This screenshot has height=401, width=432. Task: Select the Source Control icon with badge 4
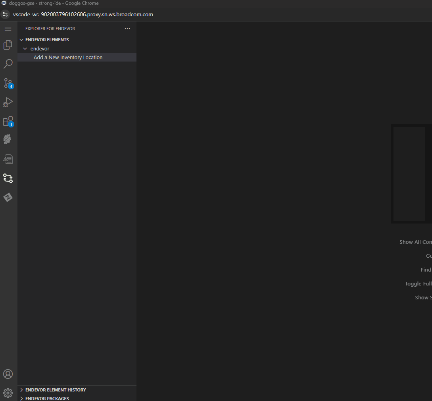[x=8, y=83]
